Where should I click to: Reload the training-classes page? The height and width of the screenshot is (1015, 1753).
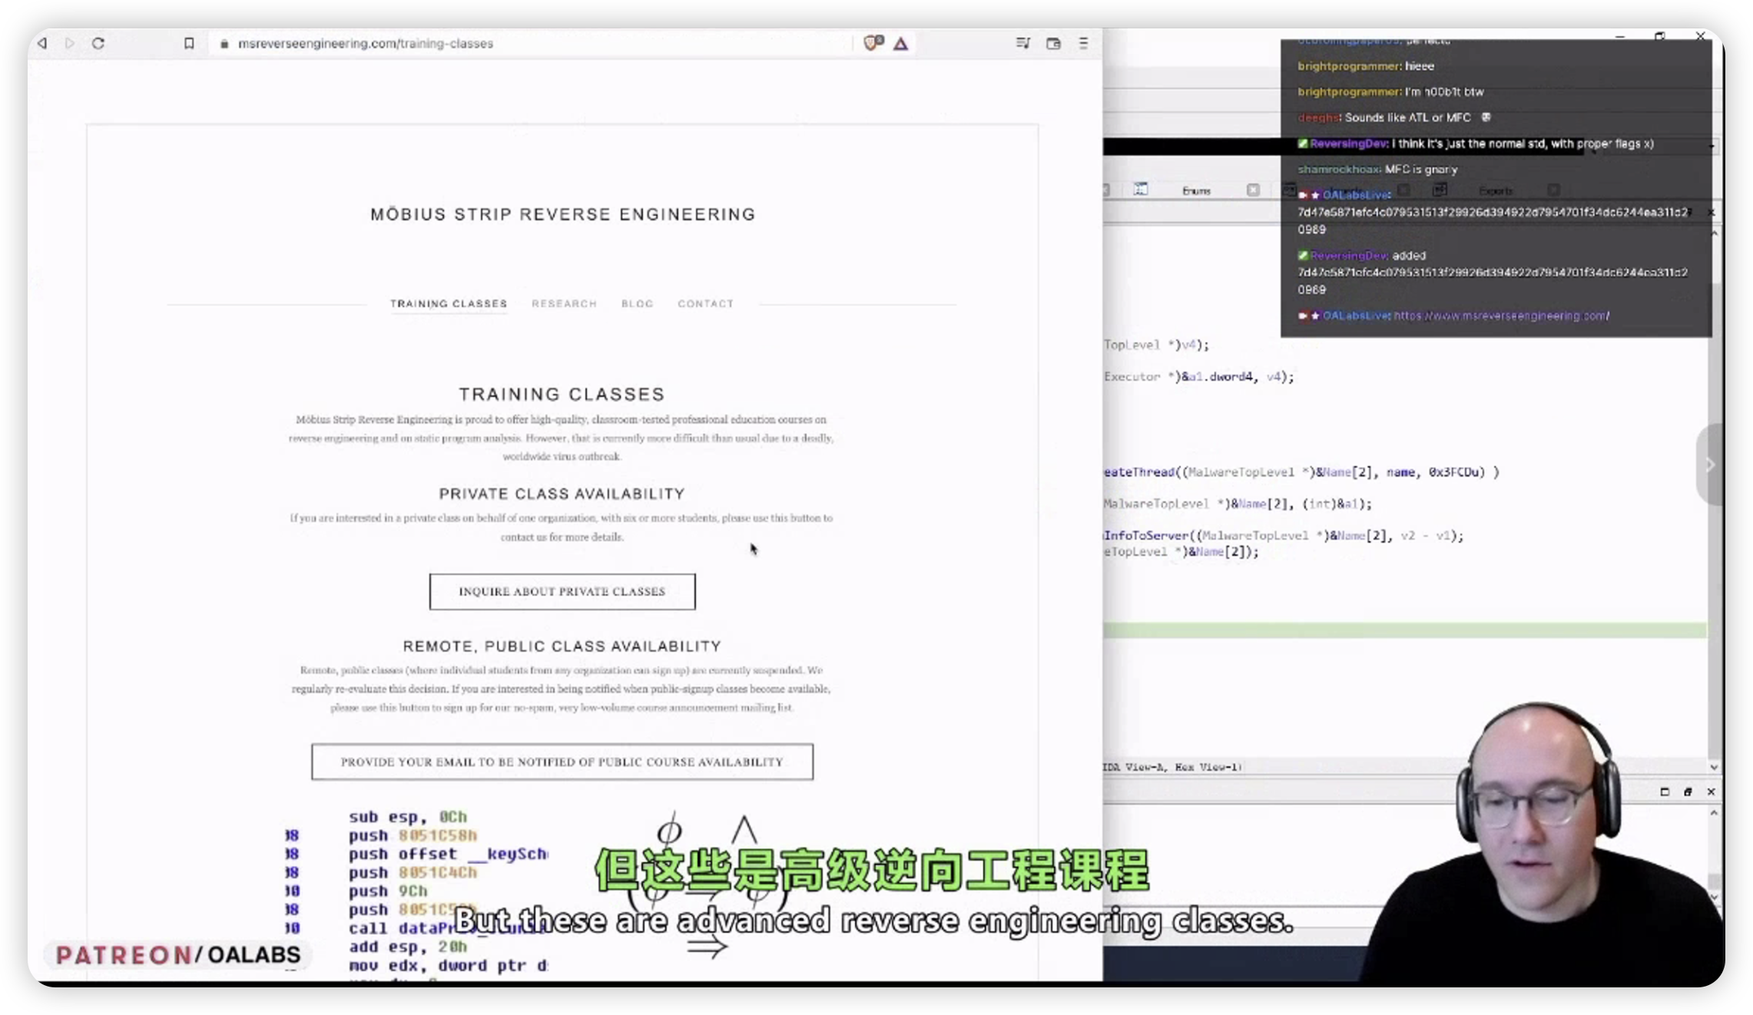tap(98, 43)
